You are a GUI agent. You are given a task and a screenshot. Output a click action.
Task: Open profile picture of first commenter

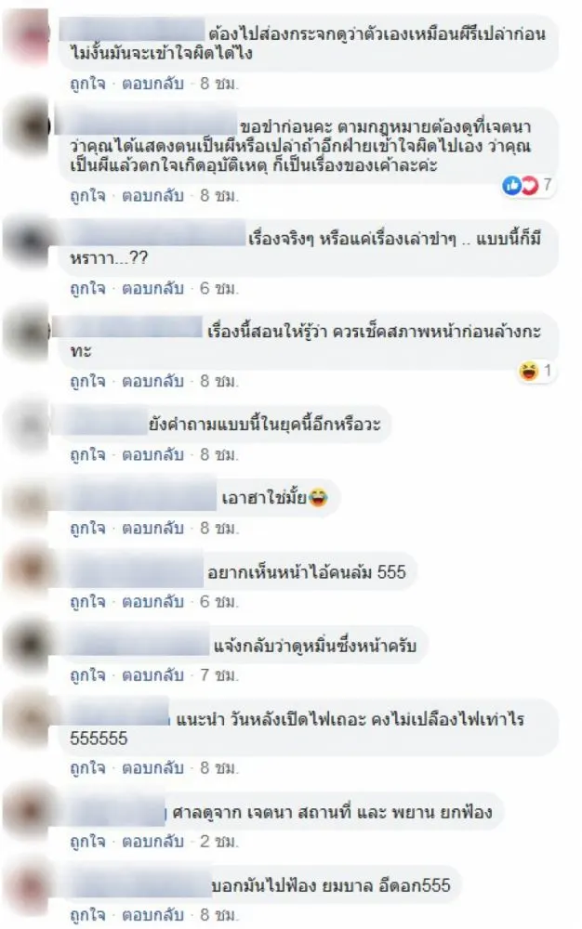(25, 33)
